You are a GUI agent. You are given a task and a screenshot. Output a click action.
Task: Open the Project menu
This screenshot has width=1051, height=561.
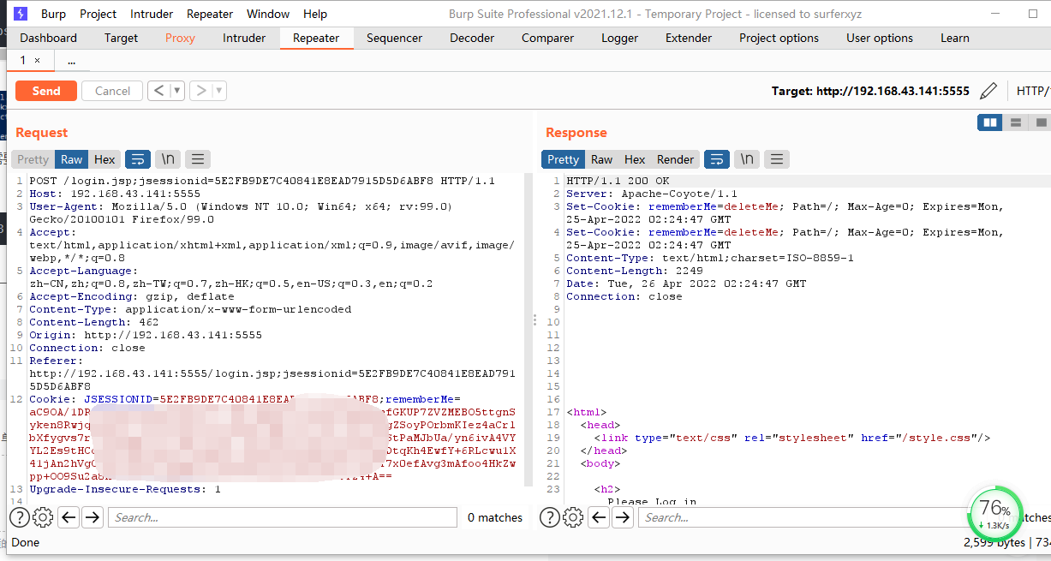[99, 14]
